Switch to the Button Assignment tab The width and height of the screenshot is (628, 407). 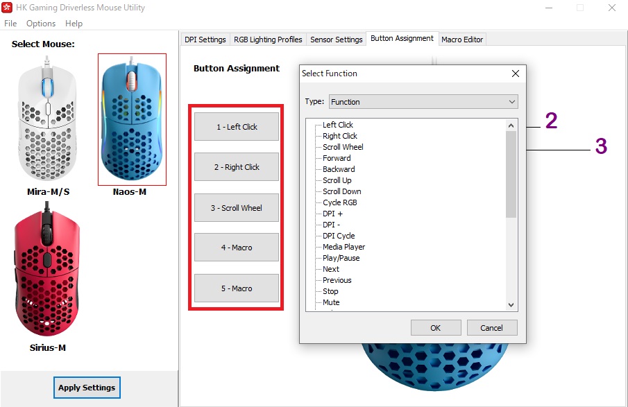(402, 38)
